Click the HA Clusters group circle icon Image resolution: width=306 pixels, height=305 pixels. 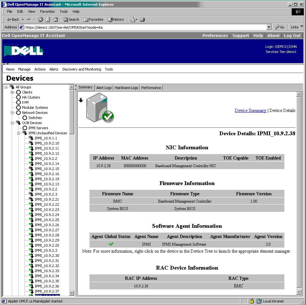(18, 97)
